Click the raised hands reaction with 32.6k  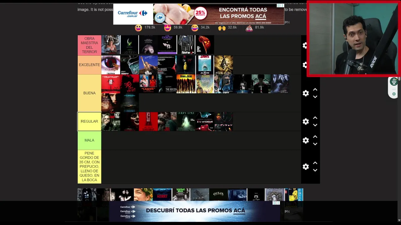[x=222, y=28]
